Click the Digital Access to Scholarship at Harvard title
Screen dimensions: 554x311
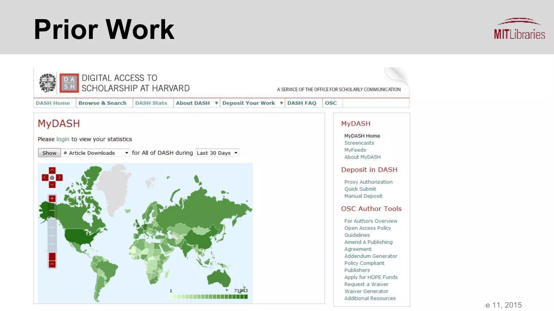coord(136,83)
